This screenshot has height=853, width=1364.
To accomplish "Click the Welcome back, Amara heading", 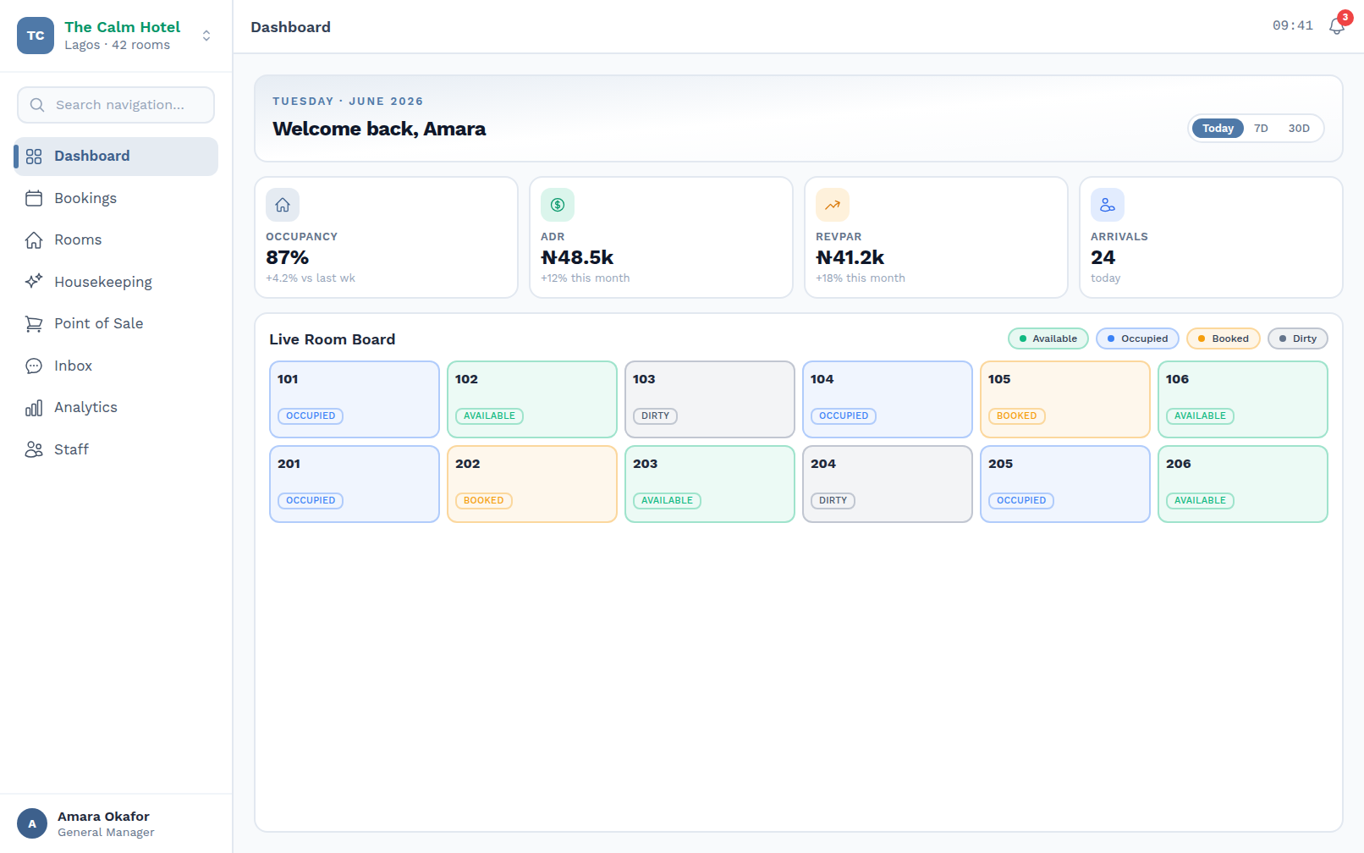I will (x=379, y=129).
